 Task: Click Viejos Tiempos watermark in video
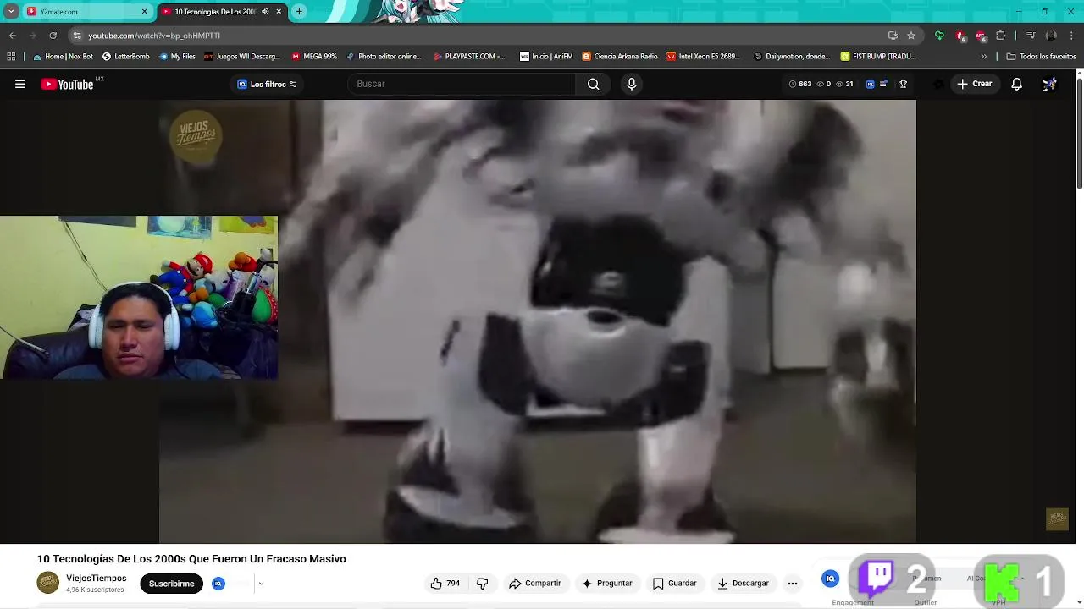196,135
